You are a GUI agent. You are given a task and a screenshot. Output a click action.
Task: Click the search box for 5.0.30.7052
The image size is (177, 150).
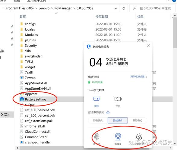(152, 8)
